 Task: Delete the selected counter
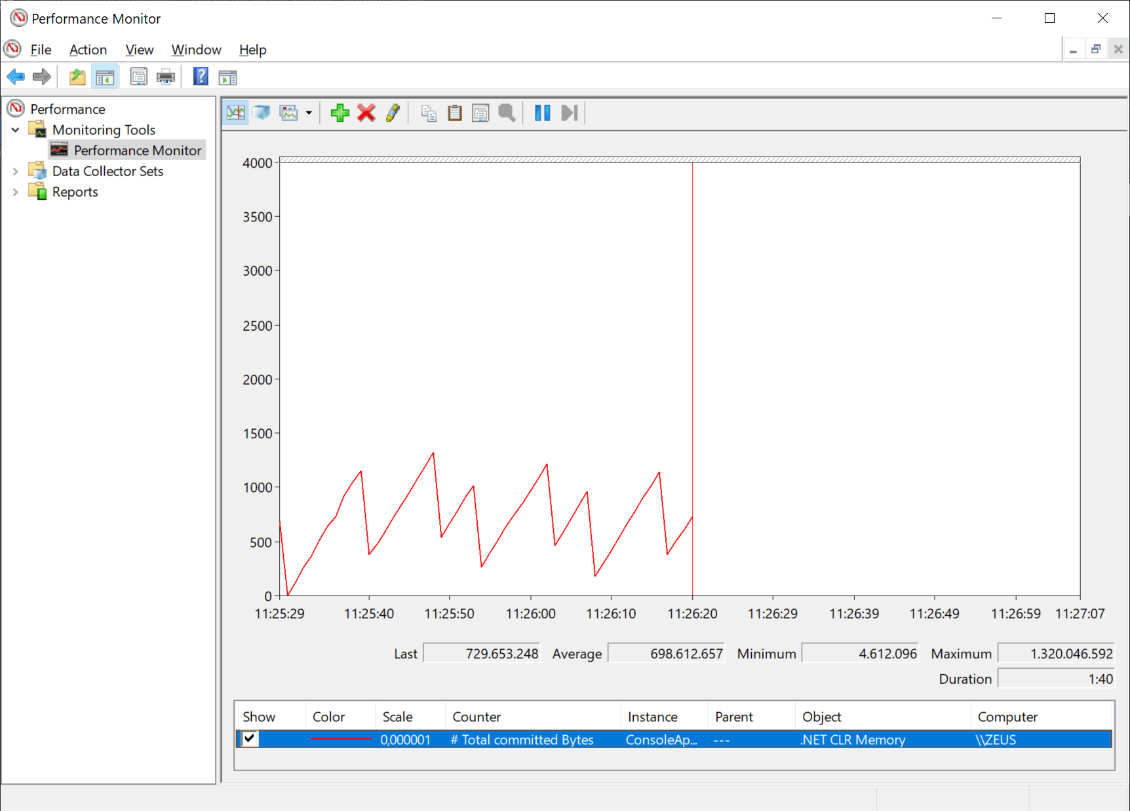point(366,113)
